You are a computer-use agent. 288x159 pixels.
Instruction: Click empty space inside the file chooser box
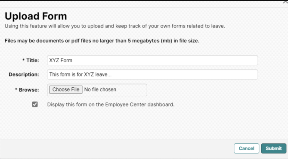click(132, 90)
